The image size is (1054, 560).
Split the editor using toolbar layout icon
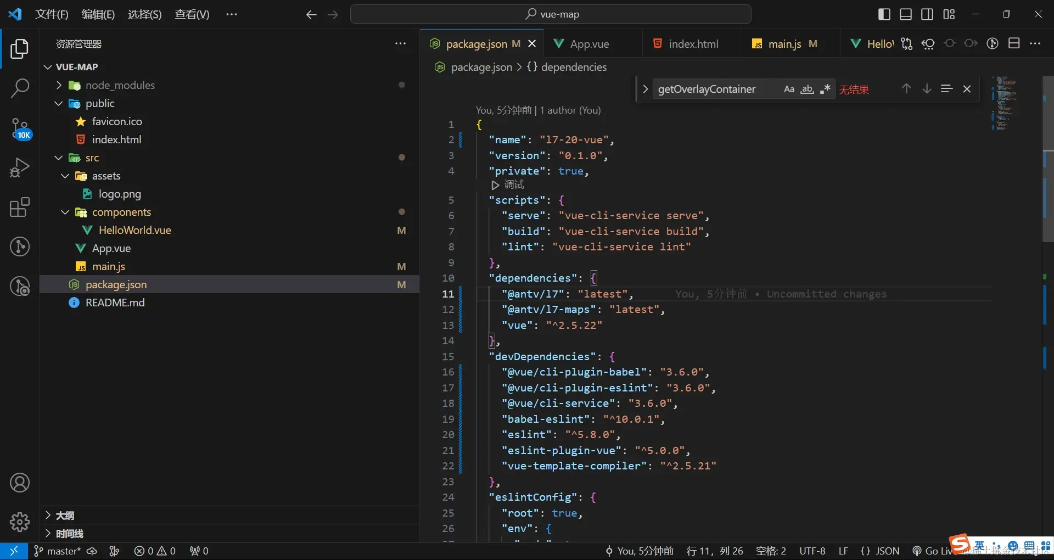[x=1014, y=44]
